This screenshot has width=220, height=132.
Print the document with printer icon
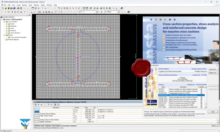coord(18,8)
